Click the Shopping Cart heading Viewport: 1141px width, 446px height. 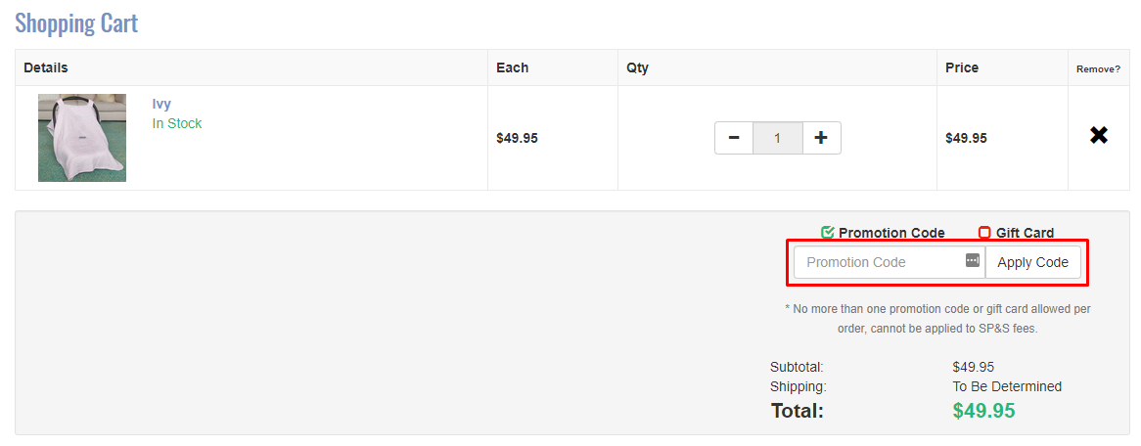point(76,22)
